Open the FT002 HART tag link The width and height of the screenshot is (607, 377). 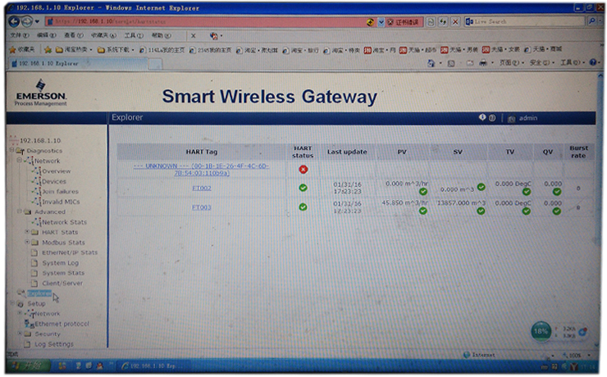(x=202, y=188)
